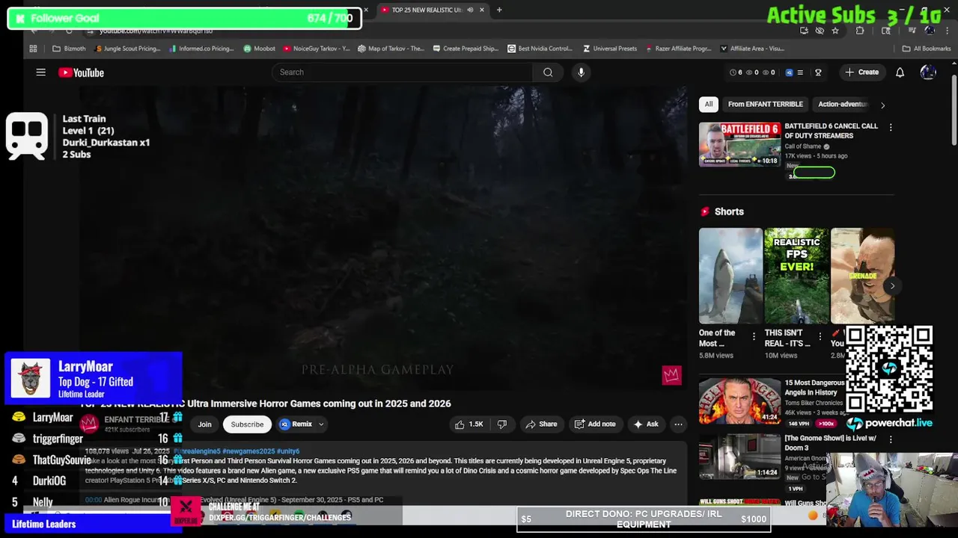Open Razer Affiliate Program bookmark
This screenshot has height=538, width=958.
point(677,49)
